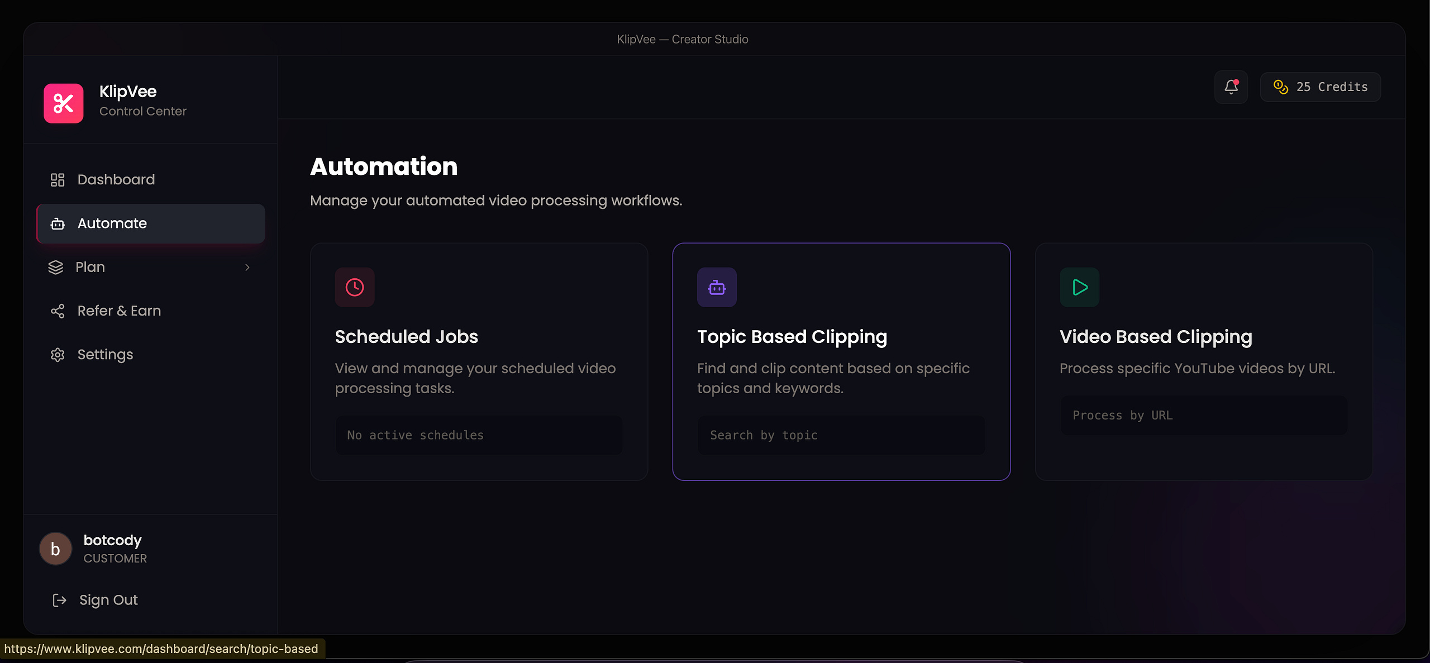Click the Sign Out arrow icon
The width and height of the screenshot is (1430, 663).
coord(59,600)
